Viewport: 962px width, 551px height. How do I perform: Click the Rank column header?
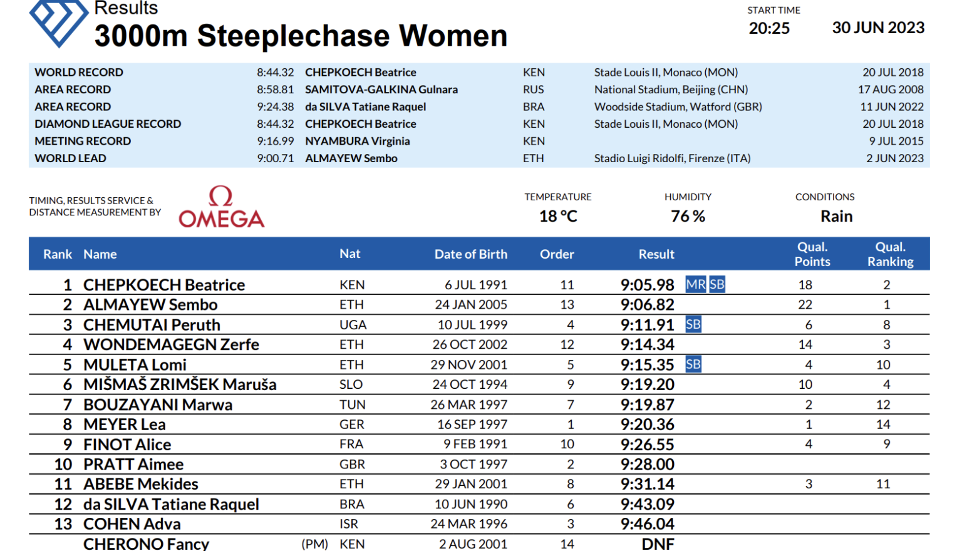(58, 254)
